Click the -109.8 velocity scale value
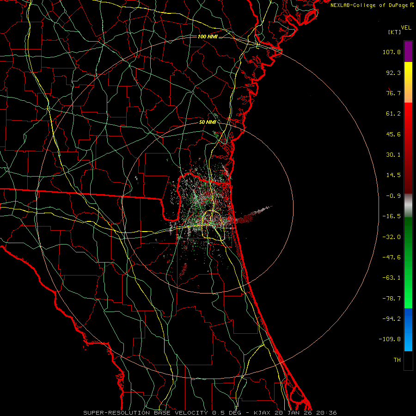Viewport: 416px width, 416px height. (390, 339)
